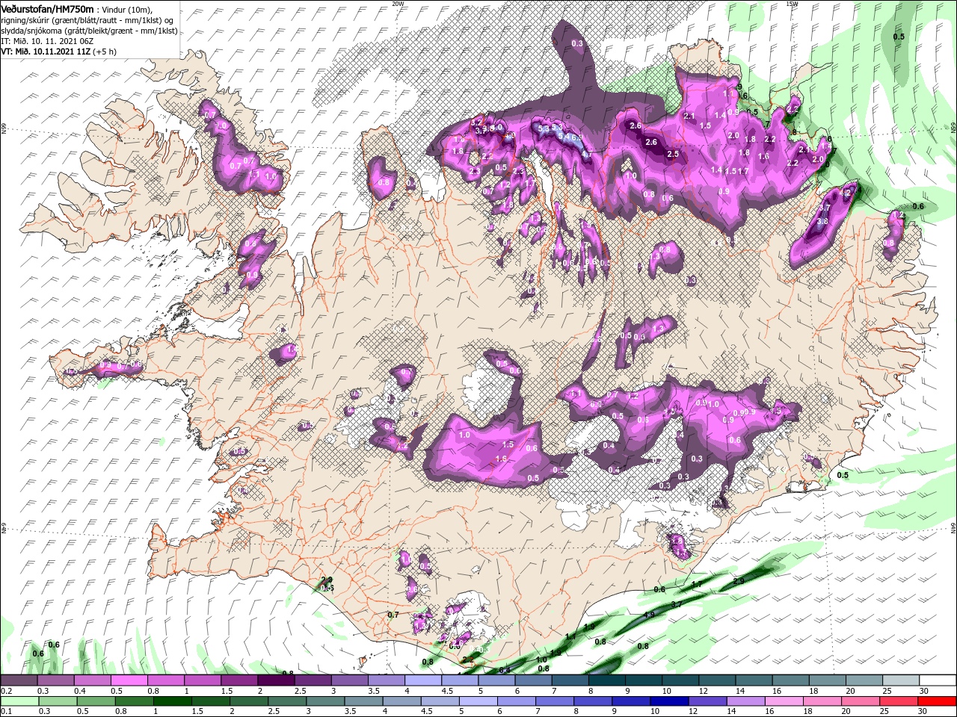This screenshot has width=957, height=717.
Task: Select the light blue 4 swatch in upper legend
Action: point(422,680)
